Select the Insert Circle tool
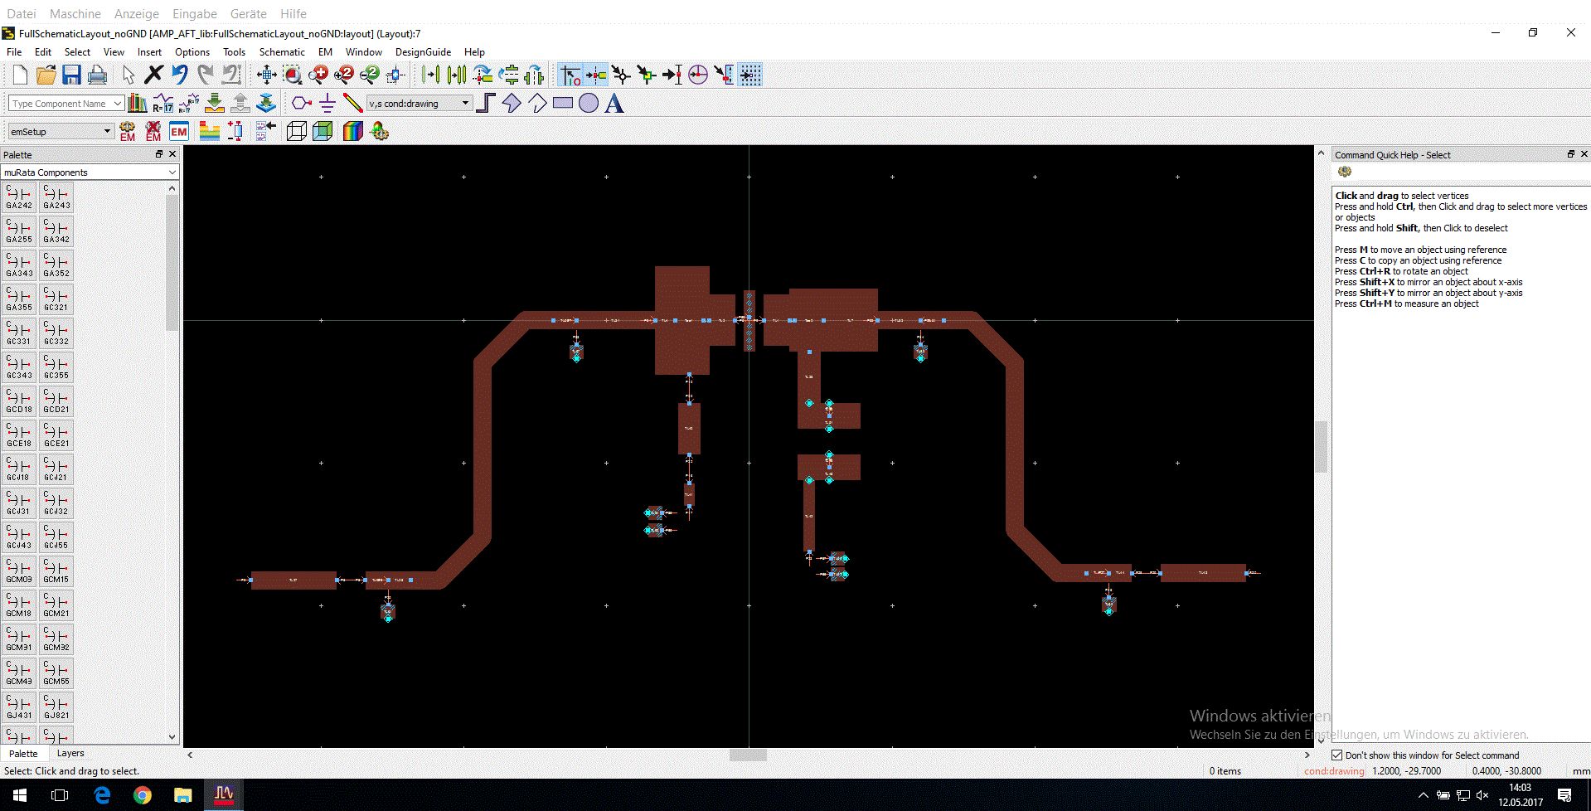The height and width of the screenshot is (811, 1591). (x=589, y=104)
